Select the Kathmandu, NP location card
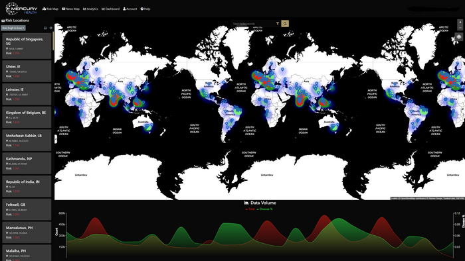The height and width of the screenshot is (261, 465). tap(27, 163)
